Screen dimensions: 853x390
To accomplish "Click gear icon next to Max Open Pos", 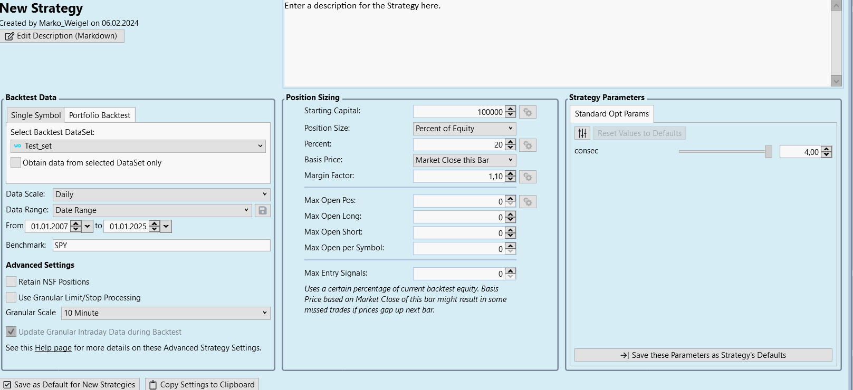I will (528, 202).
